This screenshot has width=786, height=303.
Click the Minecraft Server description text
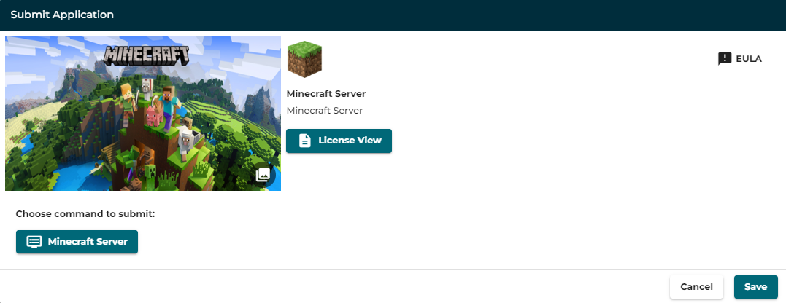(324, 111)
